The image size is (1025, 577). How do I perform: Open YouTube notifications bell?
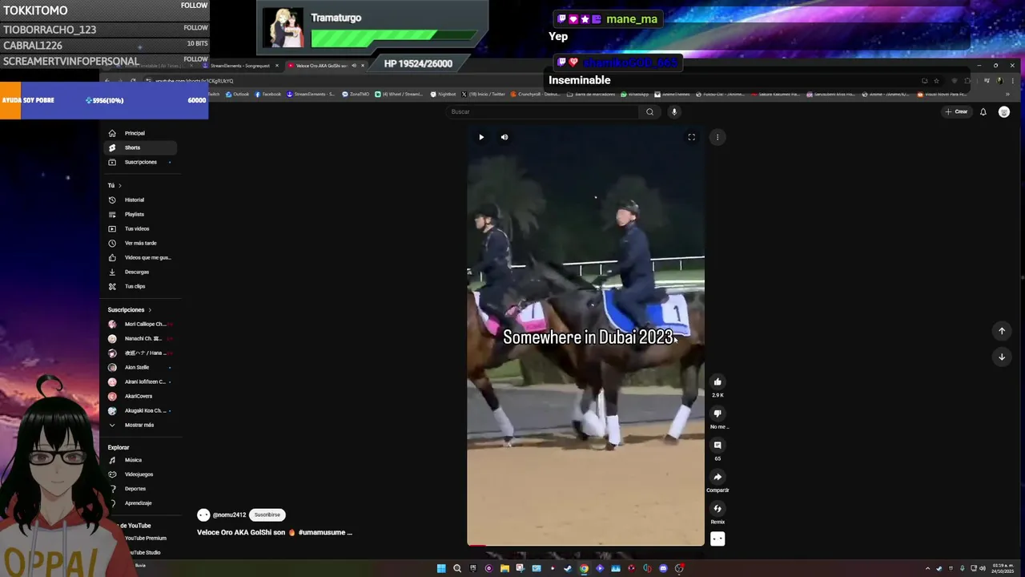point(983,112)
